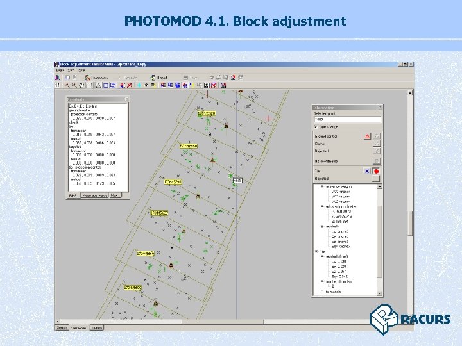The image size is (462, 346).
Task: Select the Mean abs. values tab
Action: tap(94, 195)
